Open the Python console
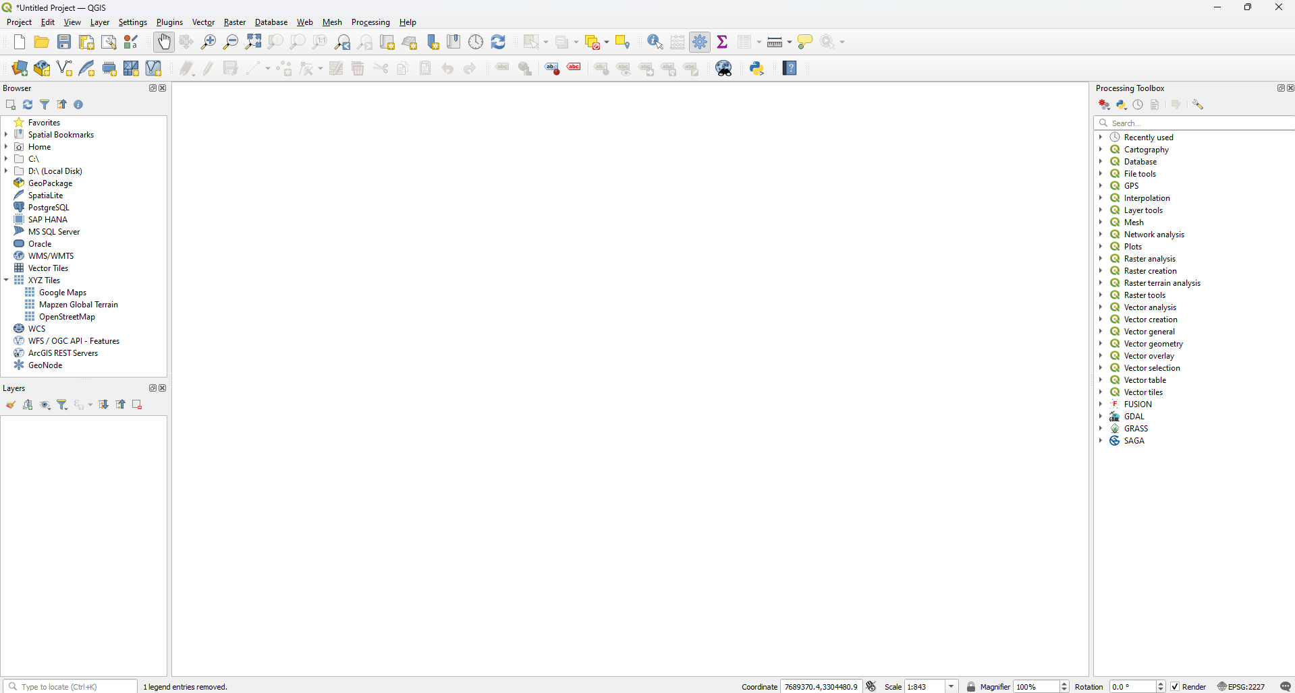This screenshot has height=693, width=1295. tap(757, 68)
